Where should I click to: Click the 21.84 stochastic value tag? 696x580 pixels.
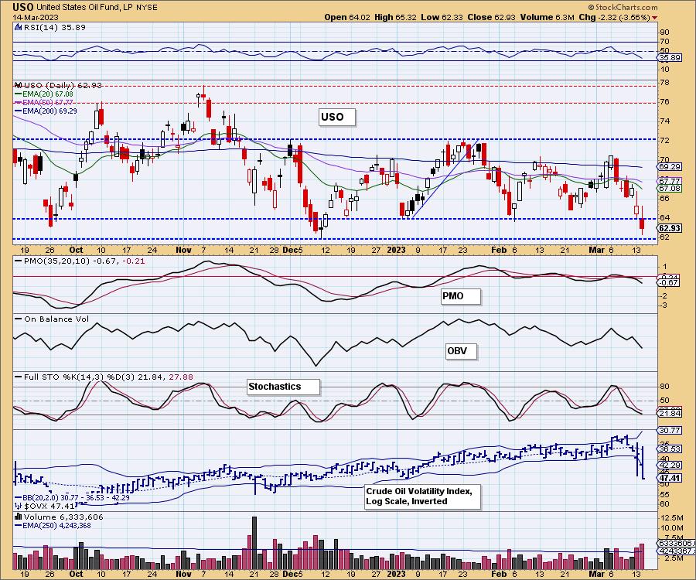point(670,413)
